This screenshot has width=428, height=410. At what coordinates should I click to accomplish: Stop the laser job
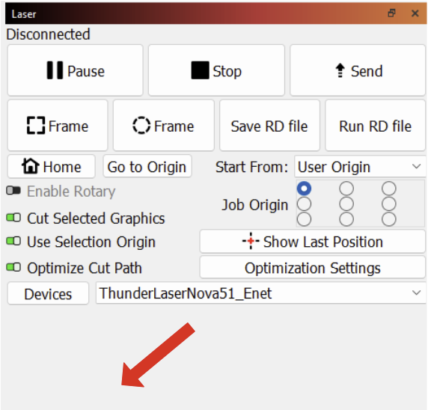click(x=216, y=70)
